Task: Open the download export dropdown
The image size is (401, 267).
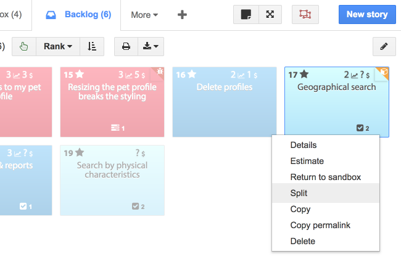Action: point(150,46)
